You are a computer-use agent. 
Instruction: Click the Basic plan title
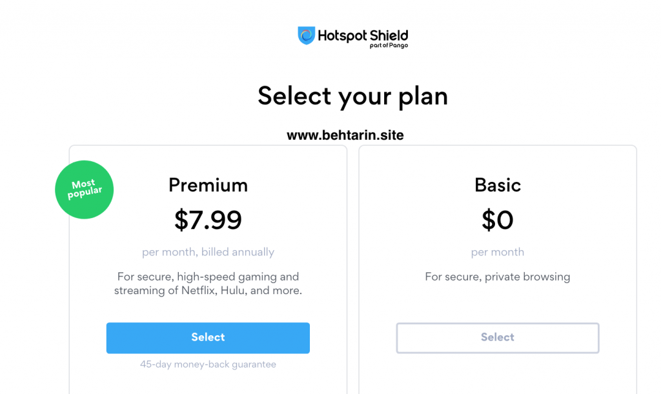click(x=497, y=185)
